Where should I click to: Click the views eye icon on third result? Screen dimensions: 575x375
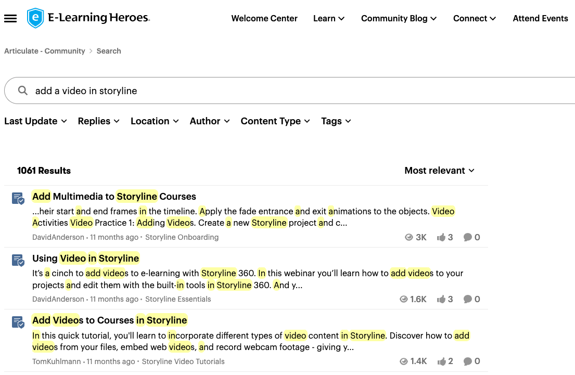point(404,361)
